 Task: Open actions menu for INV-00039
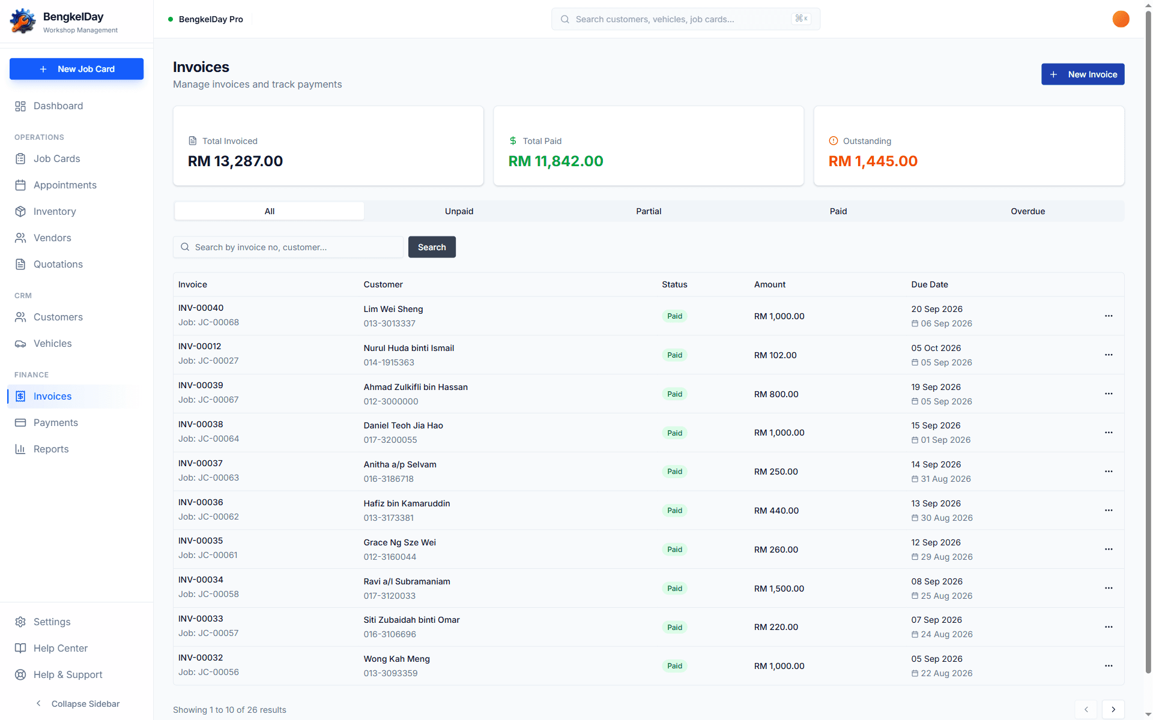1109,394
